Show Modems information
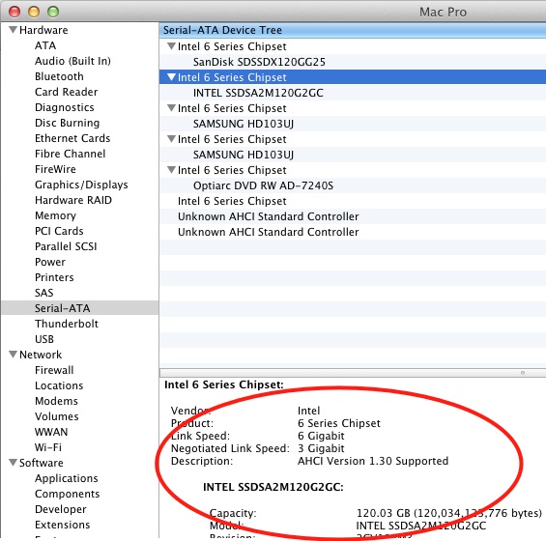 point(56,401)
